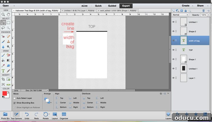Open tool options help icon
The height and width of the screenshot is (122, 212).
pyautogui.click(x=161, y=94)
